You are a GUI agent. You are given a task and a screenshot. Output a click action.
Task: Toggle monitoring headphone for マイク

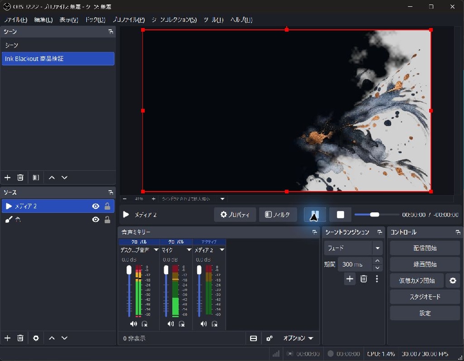tap(182, 324)
